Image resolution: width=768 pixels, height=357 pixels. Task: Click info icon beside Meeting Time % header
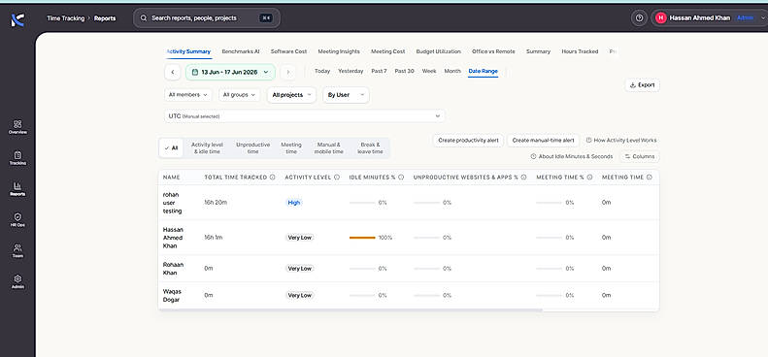pos(589,178)
